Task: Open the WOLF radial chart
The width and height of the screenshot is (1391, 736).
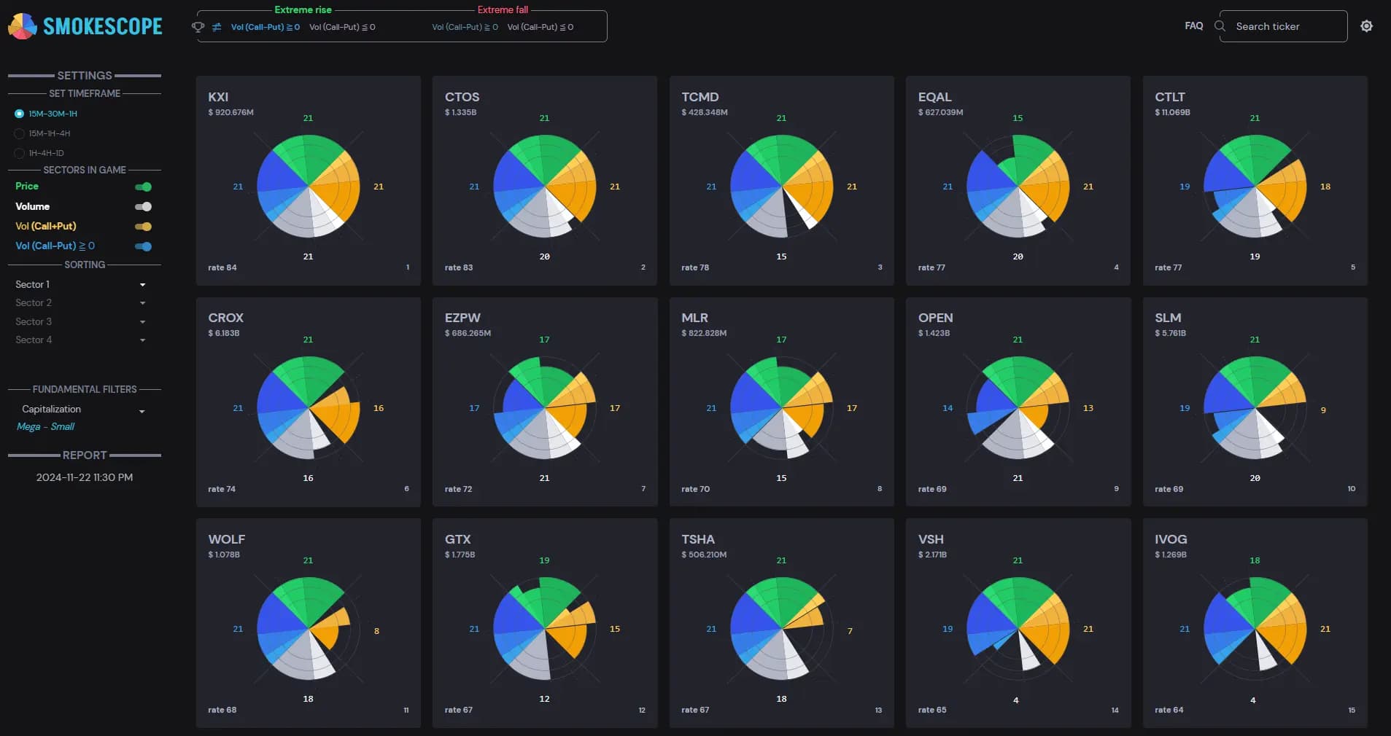Action: pos(308,629)
